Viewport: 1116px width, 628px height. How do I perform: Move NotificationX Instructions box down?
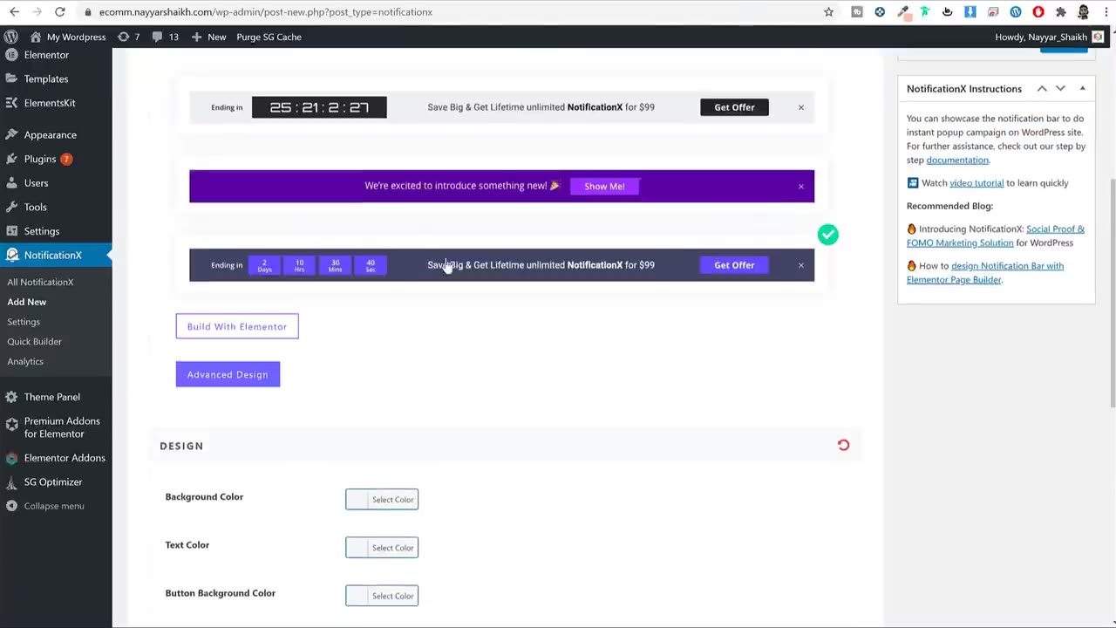pyautogui.click(x=1060, y=89)
